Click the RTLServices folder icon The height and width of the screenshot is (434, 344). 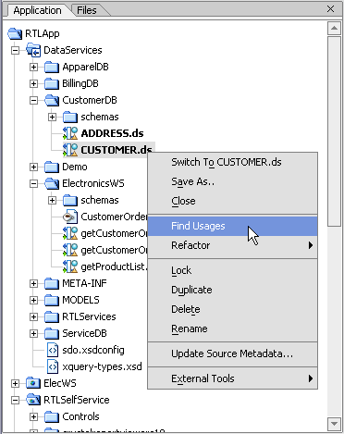(52, 316)
